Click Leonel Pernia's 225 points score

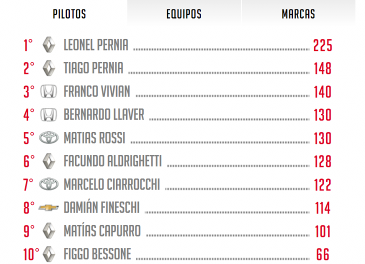322,45
